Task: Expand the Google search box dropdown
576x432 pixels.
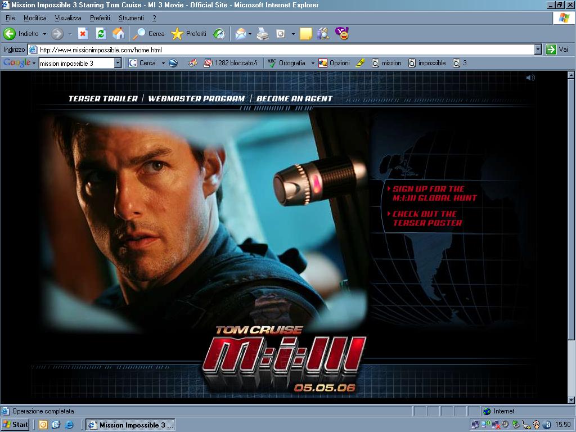Action: pos(118,63)
